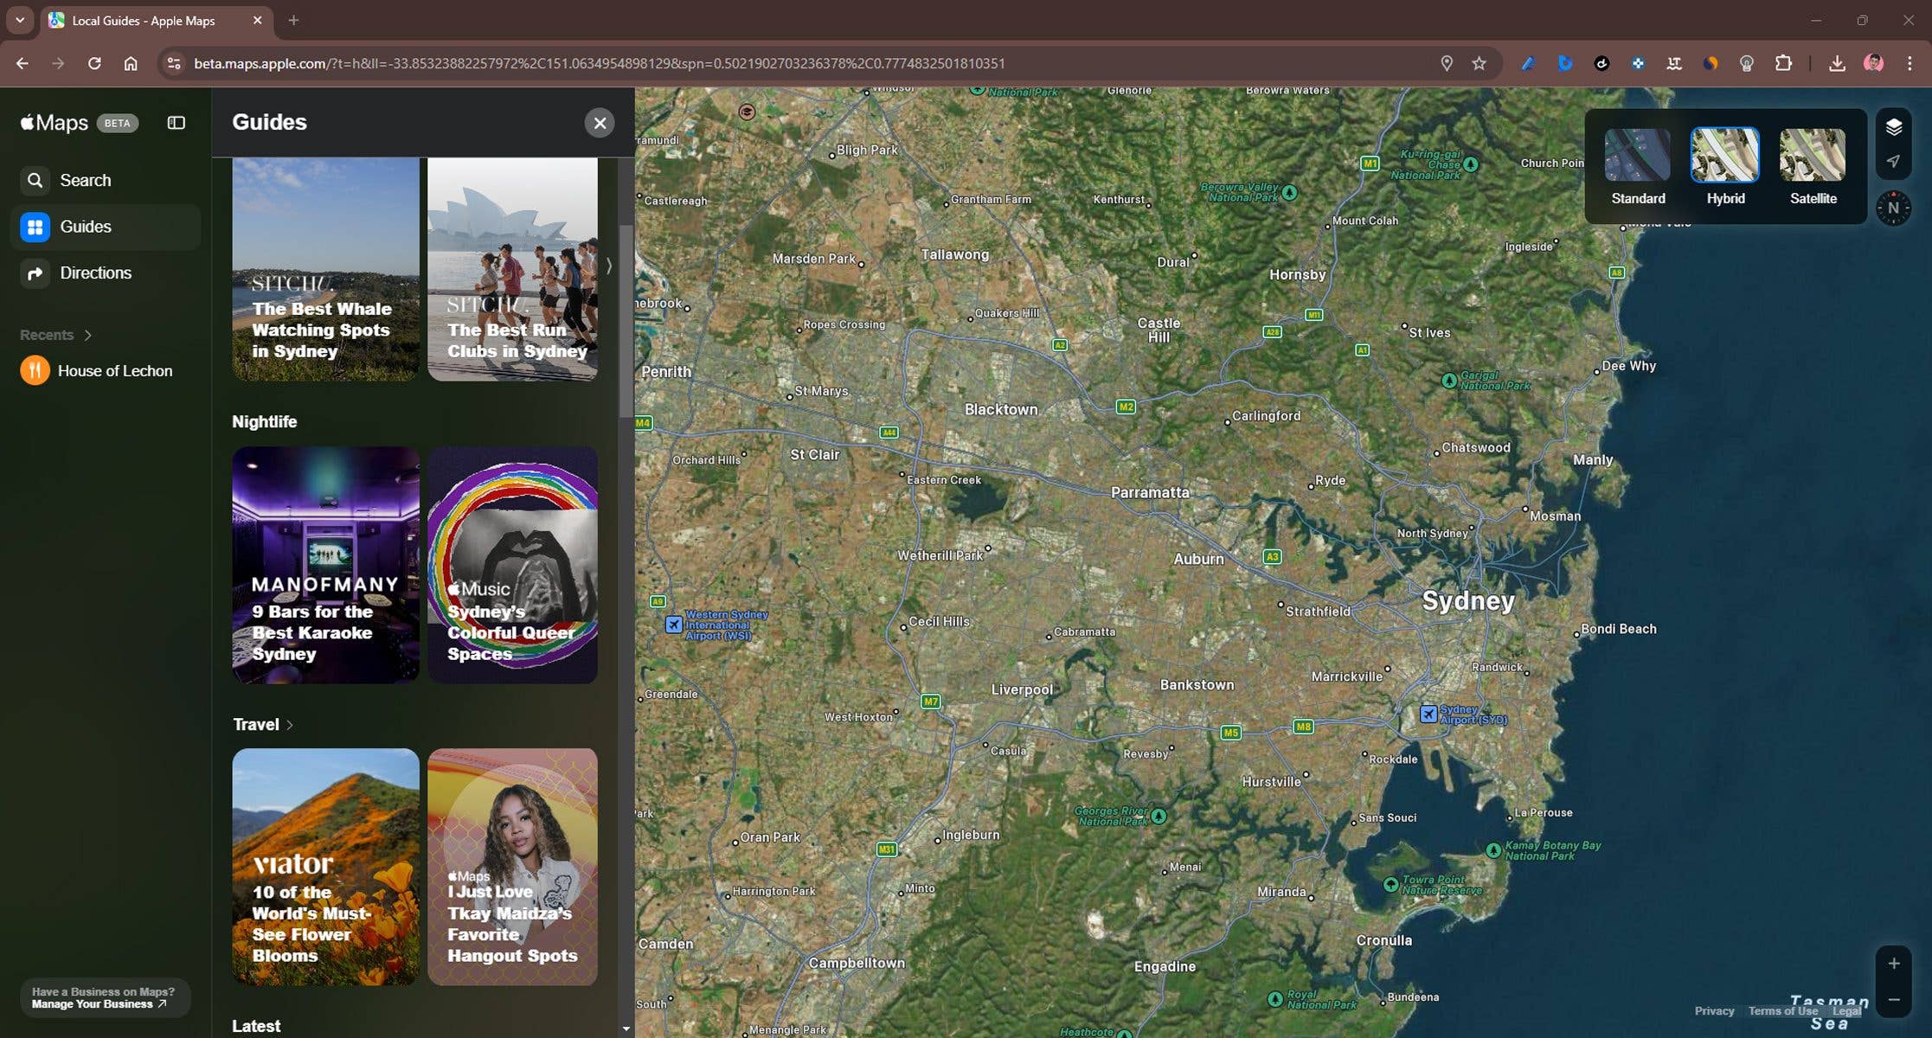Open the 9 Bars for Karaoke guide
Image resolution: width=1932 pixels, height=1038 pixels.
325,567
